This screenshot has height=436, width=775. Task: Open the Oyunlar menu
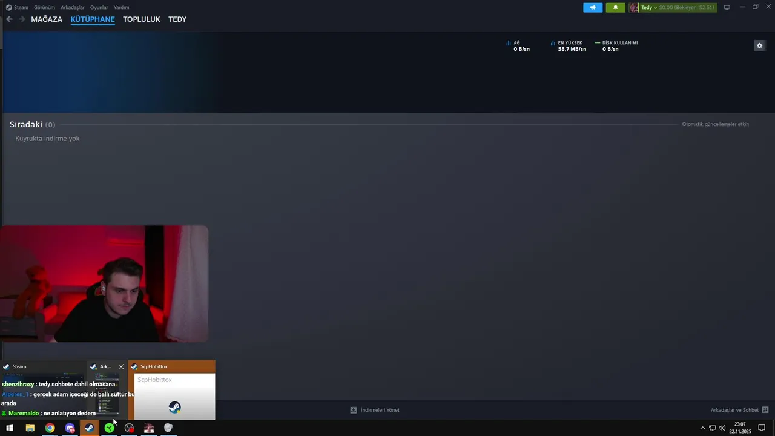99,7
